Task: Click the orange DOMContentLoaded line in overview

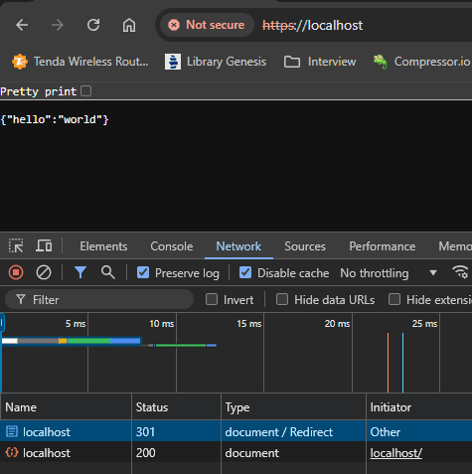Action: 388,363
